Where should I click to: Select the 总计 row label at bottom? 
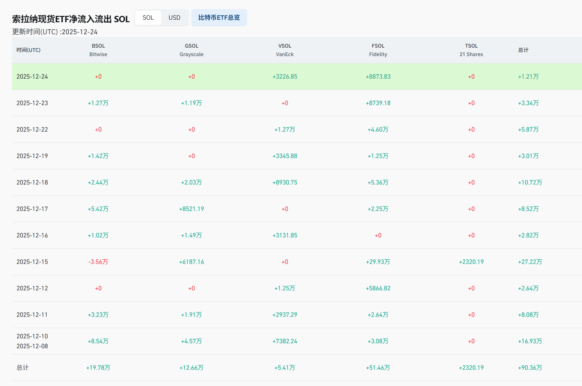click(x=23, y=368)
